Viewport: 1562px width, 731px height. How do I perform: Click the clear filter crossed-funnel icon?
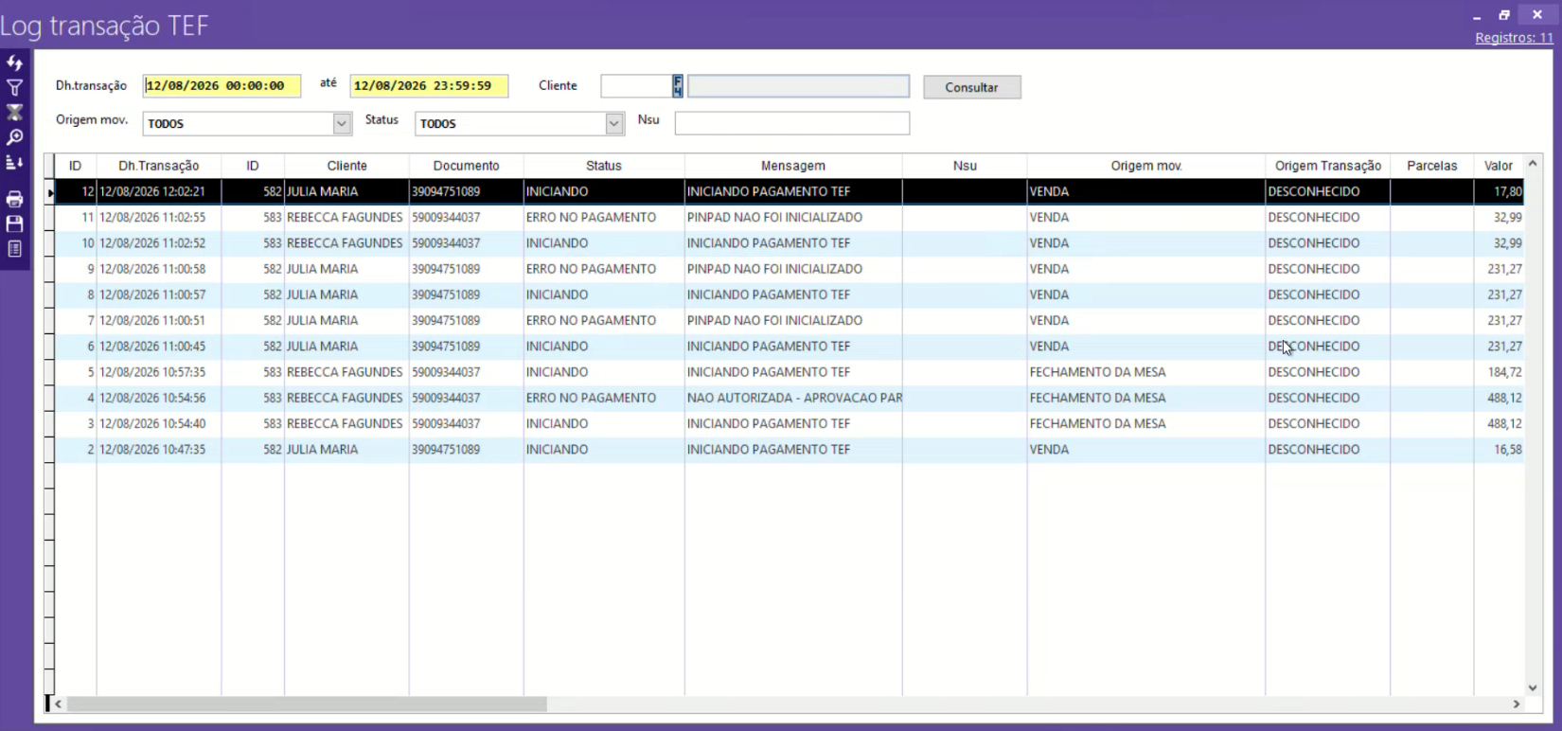[14, 113]
